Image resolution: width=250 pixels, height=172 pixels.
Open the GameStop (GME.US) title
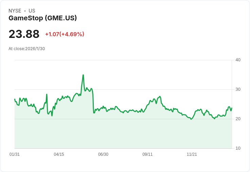click(43, 18)
